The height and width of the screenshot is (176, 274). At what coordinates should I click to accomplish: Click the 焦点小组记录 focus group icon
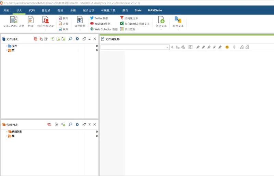45,20
